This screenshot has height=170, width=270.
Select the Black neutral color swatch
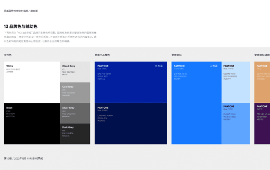coord(32,123)
